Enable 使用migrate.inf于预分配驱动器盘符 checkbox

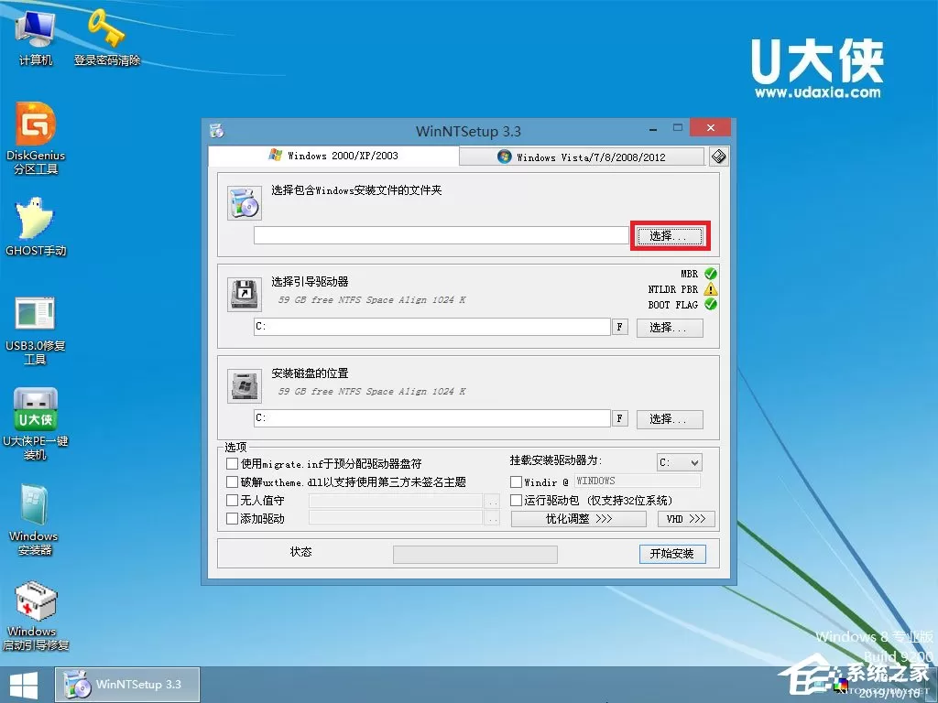point(232,463)
